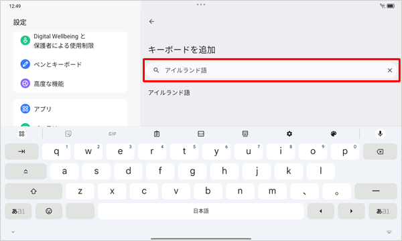402x241 pixels.
Task: Tap the shift key
Action: click(x=33, y=191)
